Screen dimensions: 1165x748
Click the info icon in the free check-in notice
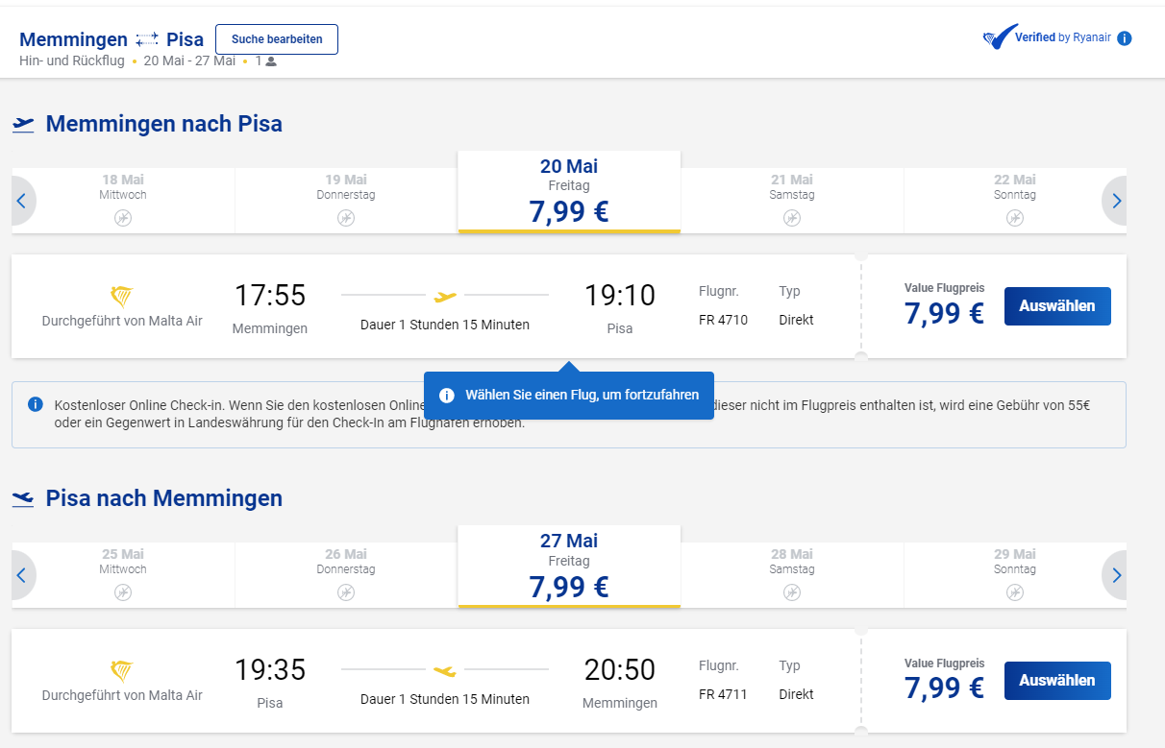point(36,404)
